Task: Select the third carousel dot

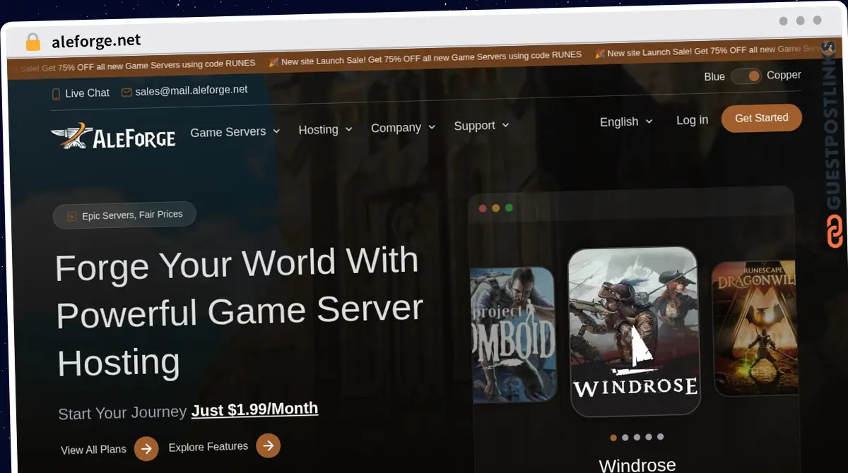Action: (637, 437)
